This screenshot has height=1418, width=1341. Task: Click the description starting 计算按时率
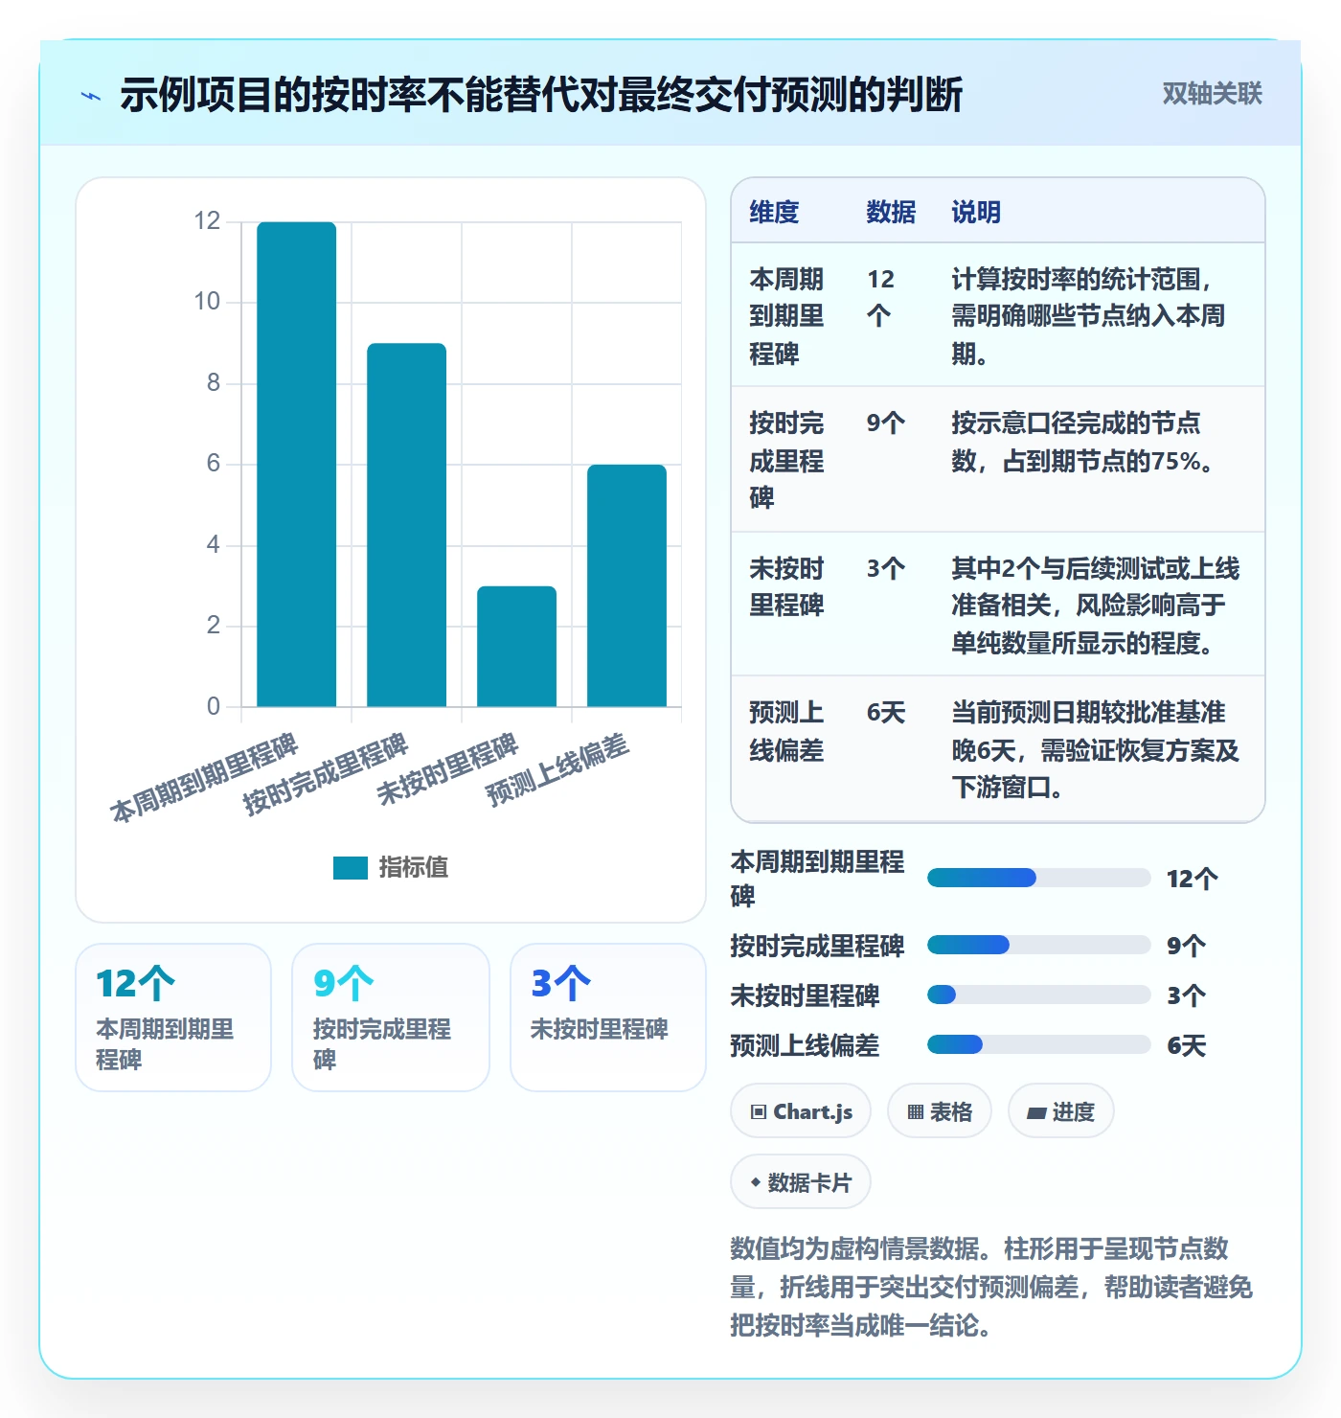point(1088,316)
